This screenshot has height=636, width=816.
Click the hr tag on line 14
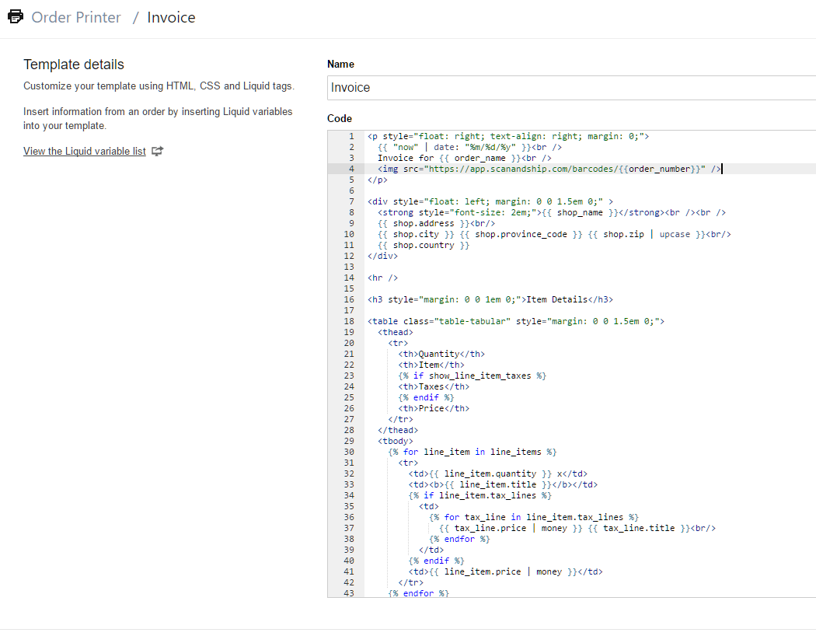(382, 278)
